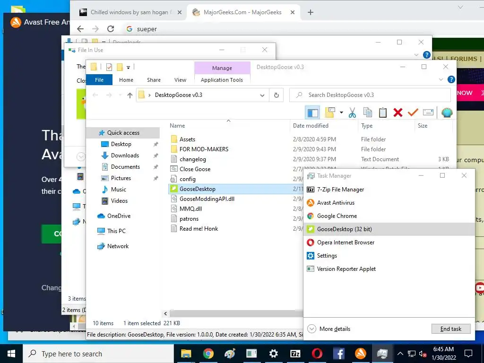Sort by Type column header
Image resolution: width=484 pixels, height=363 pixels.
click(x=367, y=126)
